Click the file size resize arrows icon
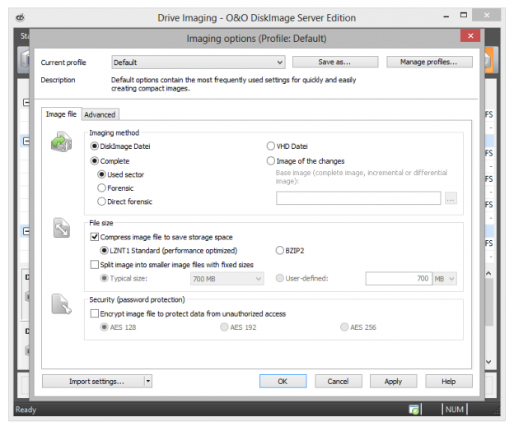Screen dimensions: 514x431 click(62, 228)
